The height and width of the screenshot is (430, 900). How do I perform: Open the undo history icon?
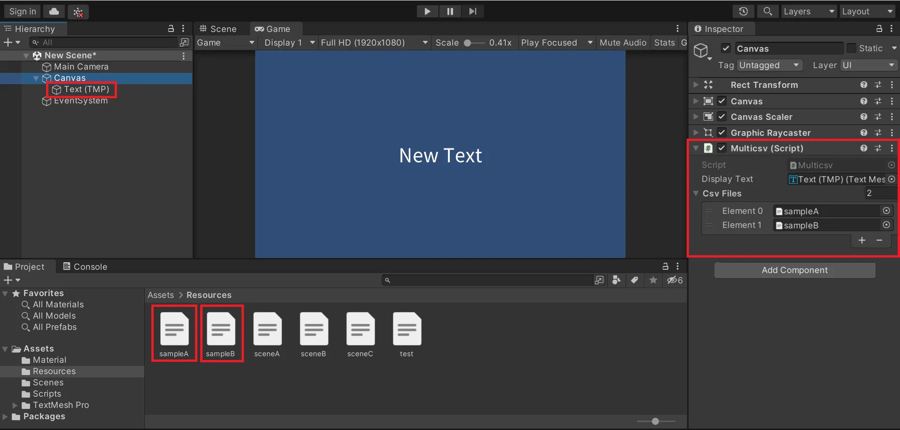point(743,11)
